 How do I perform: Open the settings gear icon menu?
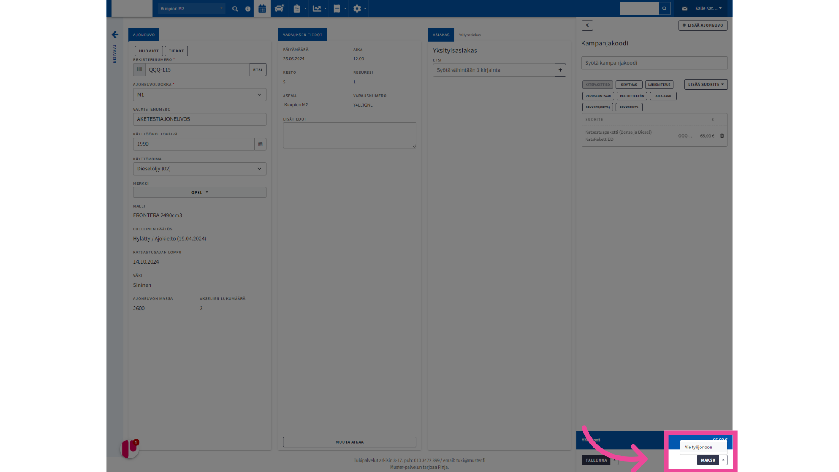pos(359,9)
